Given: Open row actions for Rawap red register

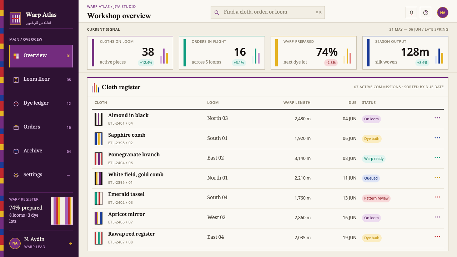Looking at the screenshot, I should pyautogui.click(x=437, y=237).
